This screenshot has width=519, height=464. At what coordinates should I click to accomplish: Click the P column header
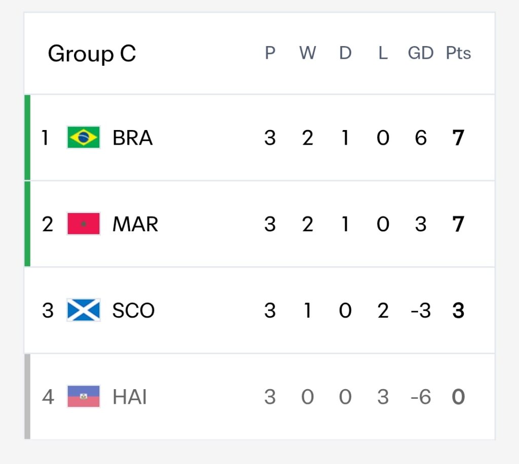tap(270, 53)
